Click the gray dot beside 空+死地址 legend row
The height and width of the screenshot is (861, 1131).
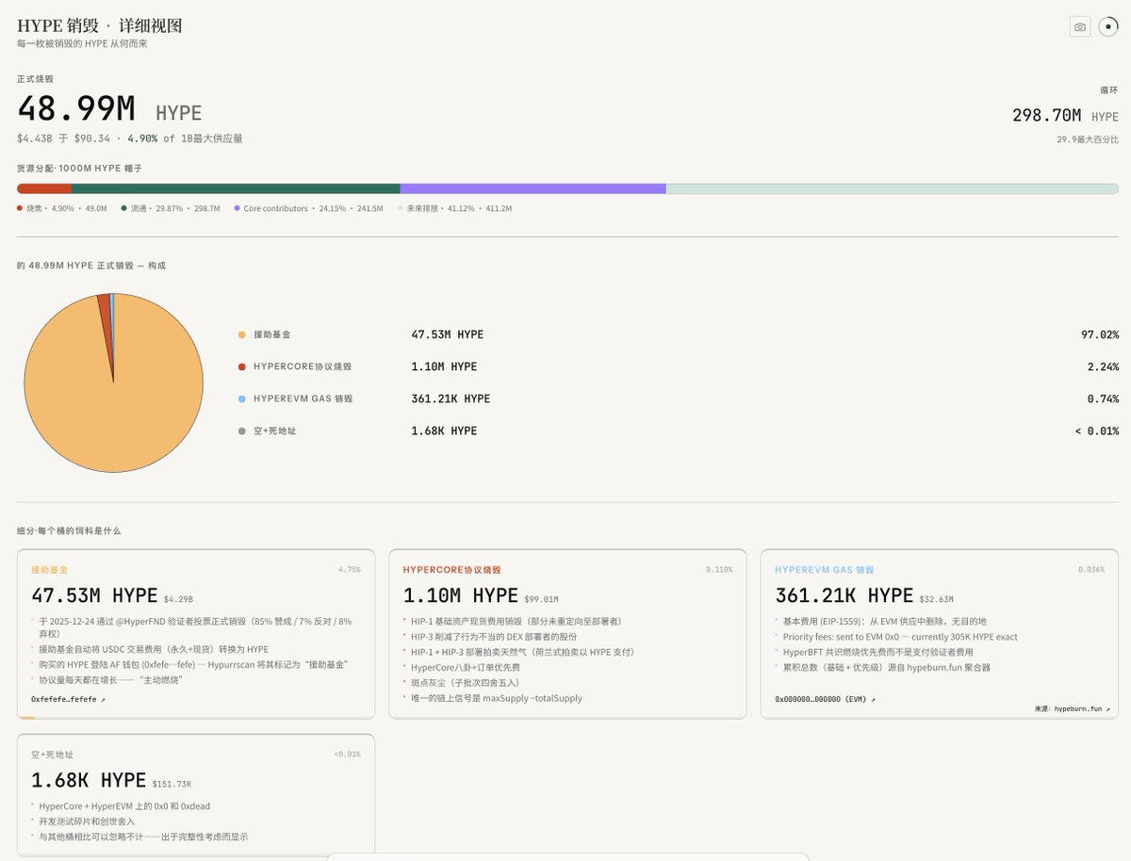coord(242,430)
